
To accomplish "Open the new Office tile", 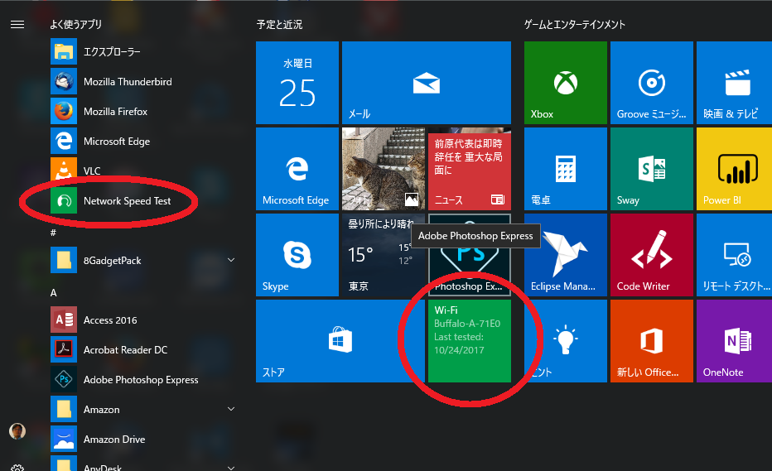I will 652,341.
